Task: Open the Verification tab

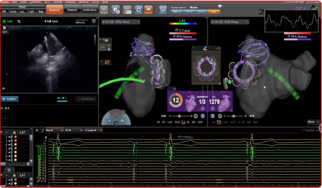Action: pos(90,10)
